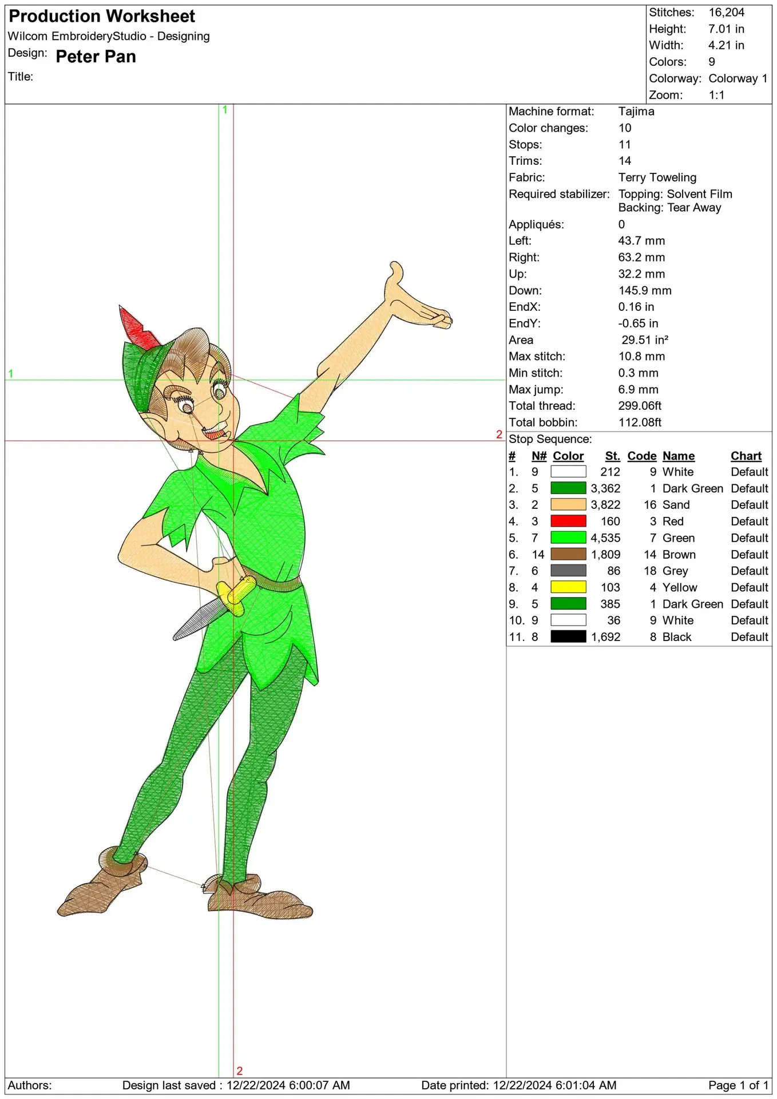Click the 'Authors:' label
The width and height of the screenshot is (777, 1099).
click(30, 1085)
